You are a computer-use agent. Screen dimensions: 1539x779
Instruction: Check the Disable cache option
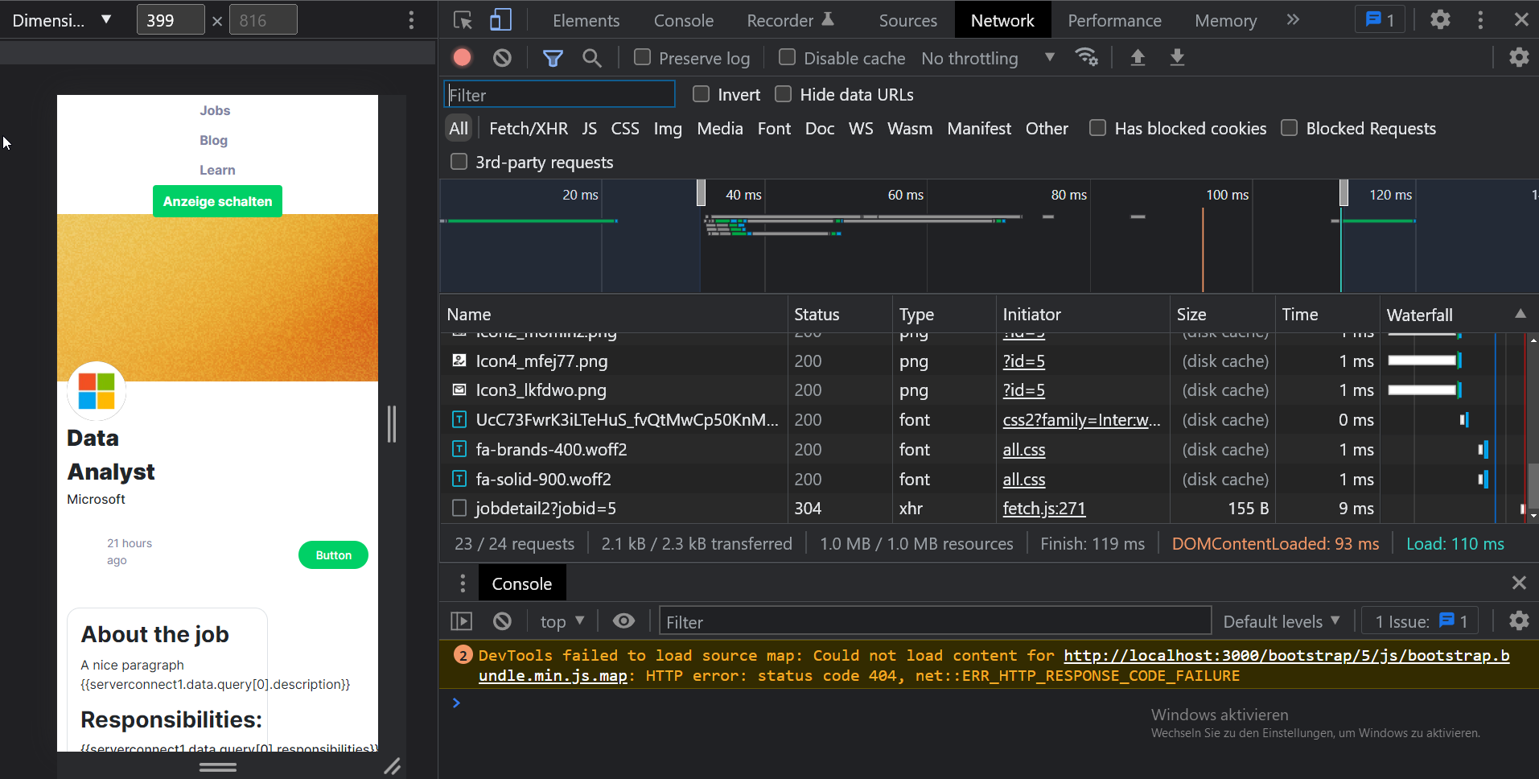(x=787, y=58)
